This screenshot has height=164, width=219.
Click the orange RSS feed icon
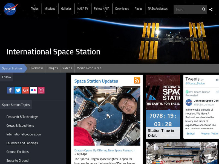pyautogui.click(x=137, y=80)
